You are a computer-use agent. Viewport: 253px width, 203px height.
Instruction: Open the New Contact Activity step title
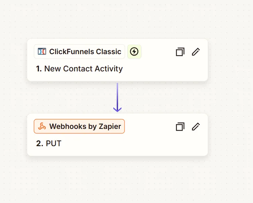click(83, 69)
